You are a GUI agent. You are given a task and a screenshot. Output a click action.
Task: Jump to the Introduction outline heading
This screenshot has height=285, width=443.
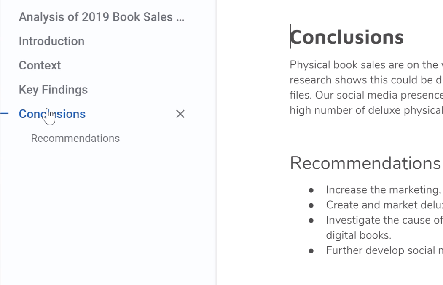(x=51, y=41)
